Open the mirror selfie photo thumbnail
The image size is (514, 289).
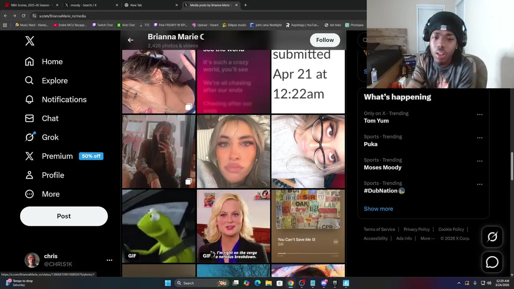click(x=159, y=151)
